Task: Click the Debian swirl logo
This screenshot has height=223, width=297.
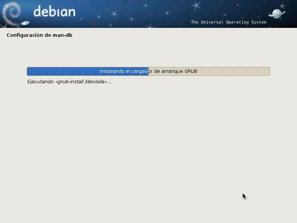Action: click(11, 14)
